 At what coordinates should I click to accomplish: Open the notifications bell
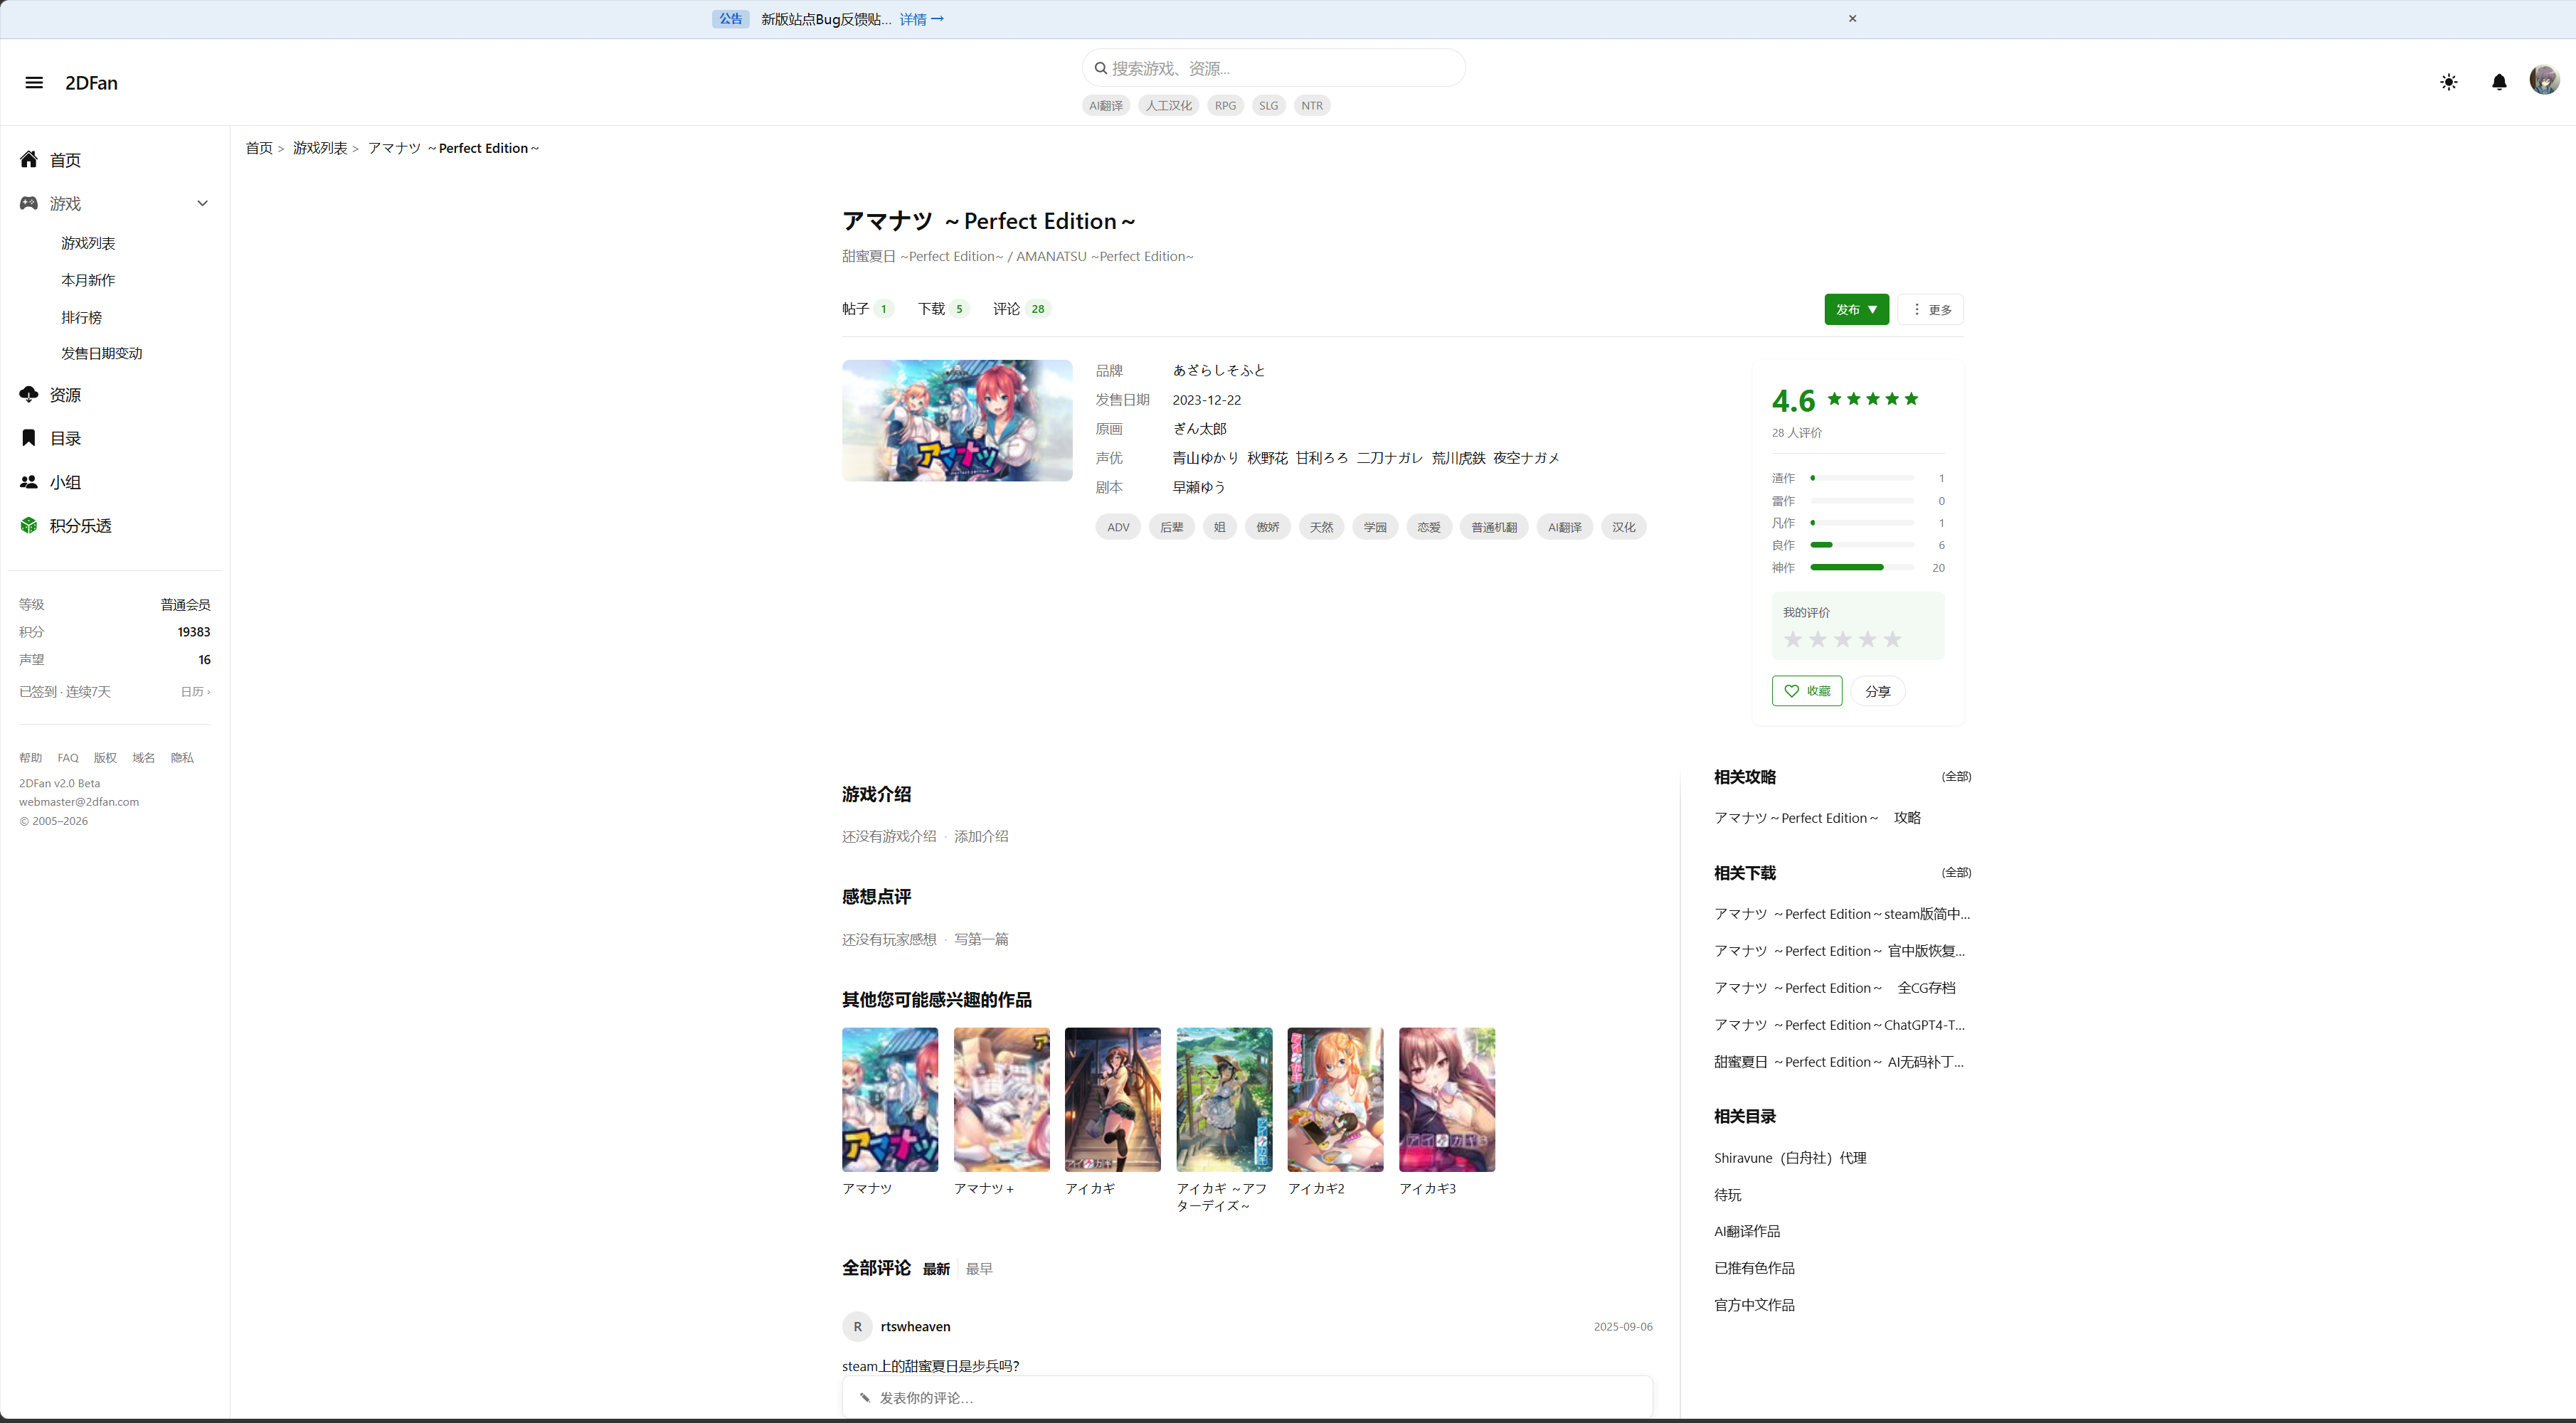tap(2499, 82)
